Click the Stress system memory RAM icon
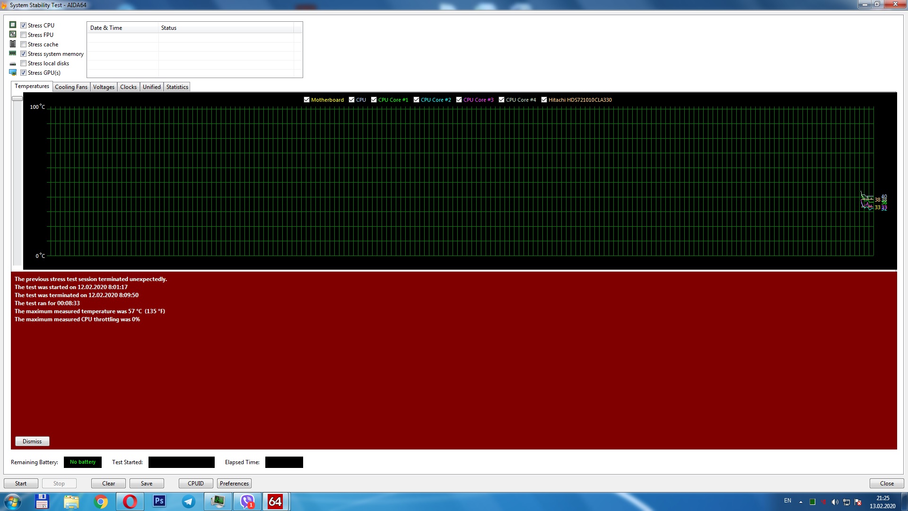 [13, 53]
